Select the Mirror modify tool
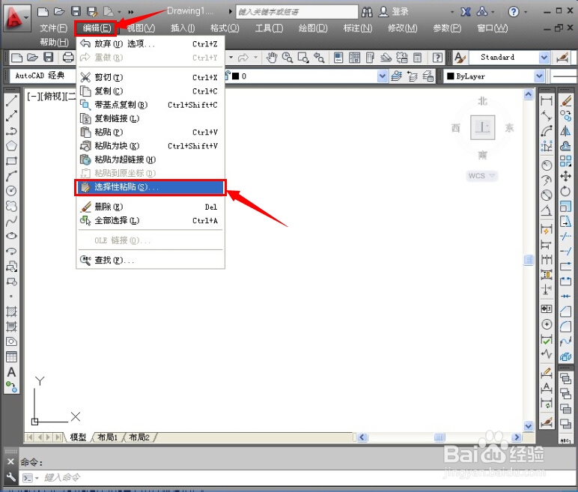Viewport: 578px width, 492px height. tap(565, 131)
